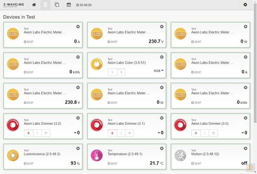Go to the home dashboard
Image resolution: width=257 pixels, height=174 pixels.
click(x=34, y=5)
